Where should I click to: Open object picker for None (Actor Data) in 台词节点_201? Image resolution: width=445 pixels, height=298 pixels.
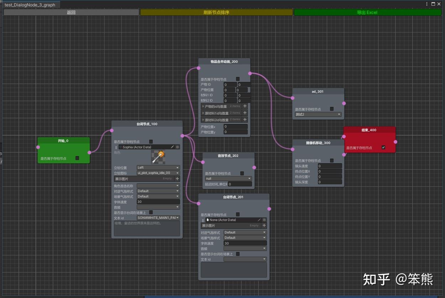coord(264,219)
